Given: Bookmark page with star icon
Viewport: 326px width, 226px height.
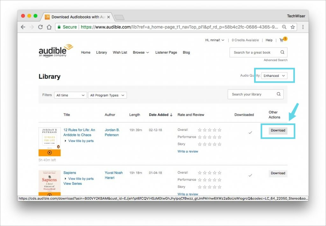Looking at the screenshot, I should tap(293, 27).
